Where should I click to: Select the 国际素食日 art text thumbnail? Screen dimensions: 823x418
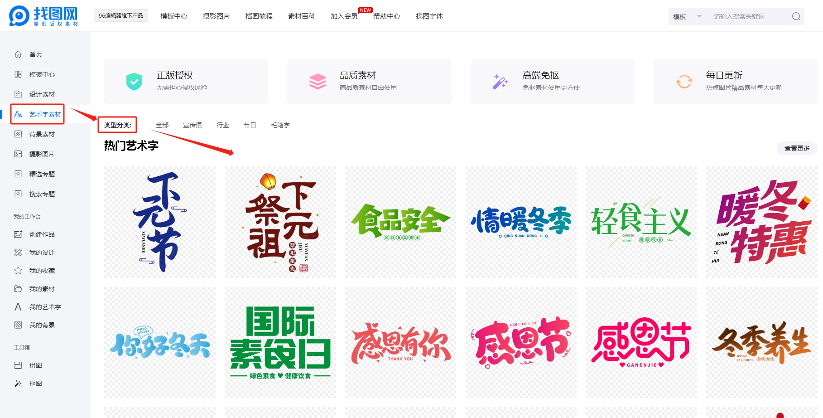click(280, 342)
